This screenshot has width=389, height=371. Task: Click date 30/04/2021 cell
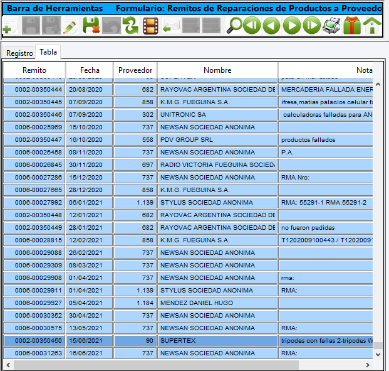point(90,316)
